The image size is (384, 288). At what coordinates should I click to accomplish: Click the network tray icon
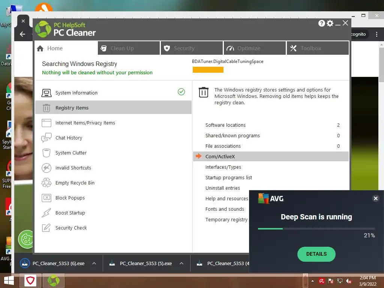340,281
